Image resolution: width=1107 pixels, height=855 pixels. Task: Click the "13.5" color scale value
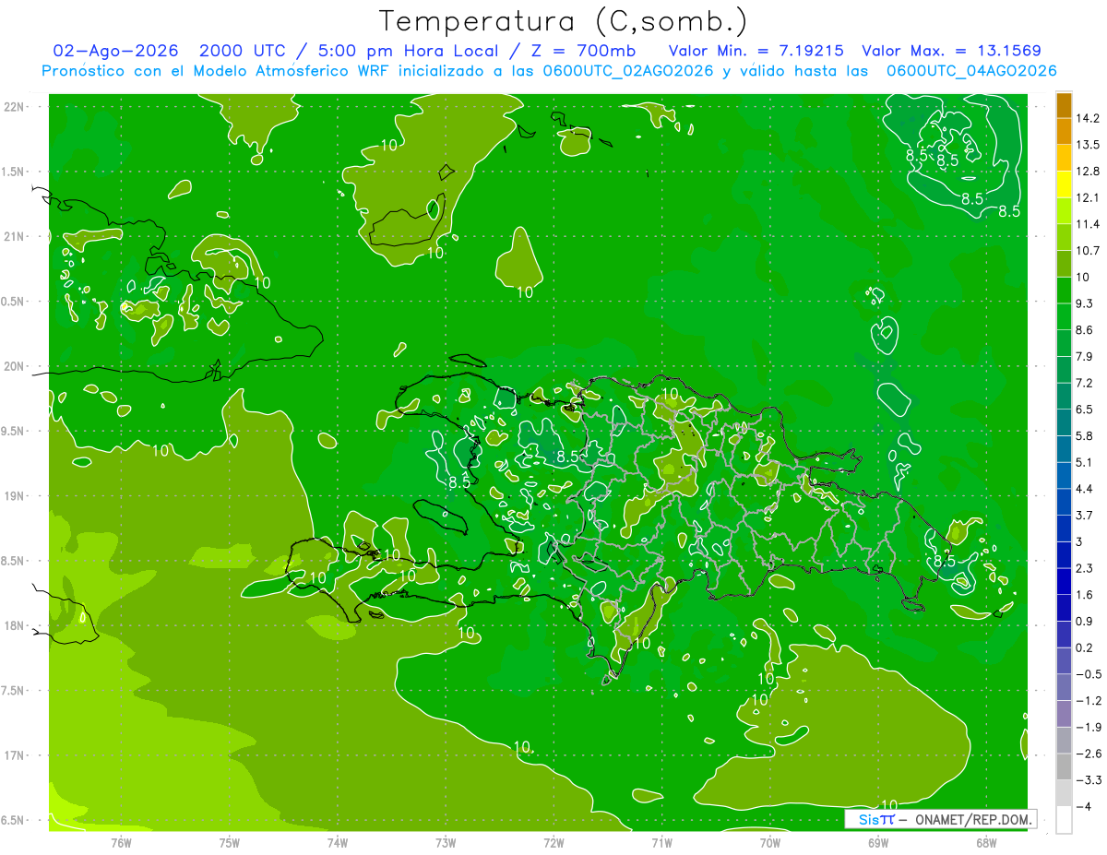pos(1089,145)
